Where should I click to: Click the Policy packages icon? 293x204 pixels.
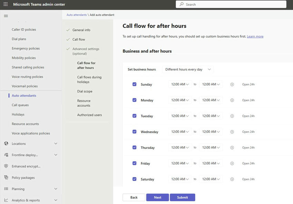[x=6, y=178]
